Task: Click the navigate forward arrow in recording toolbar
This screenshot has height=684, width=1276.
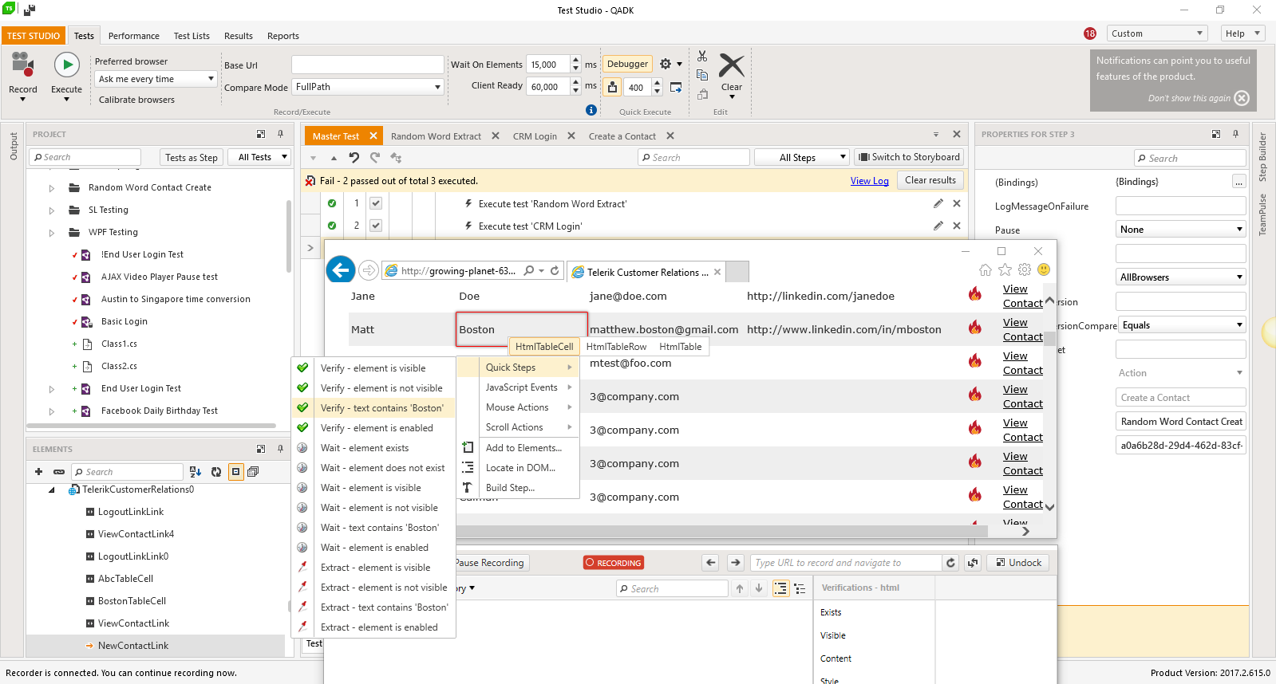Action: click(736, 563)
